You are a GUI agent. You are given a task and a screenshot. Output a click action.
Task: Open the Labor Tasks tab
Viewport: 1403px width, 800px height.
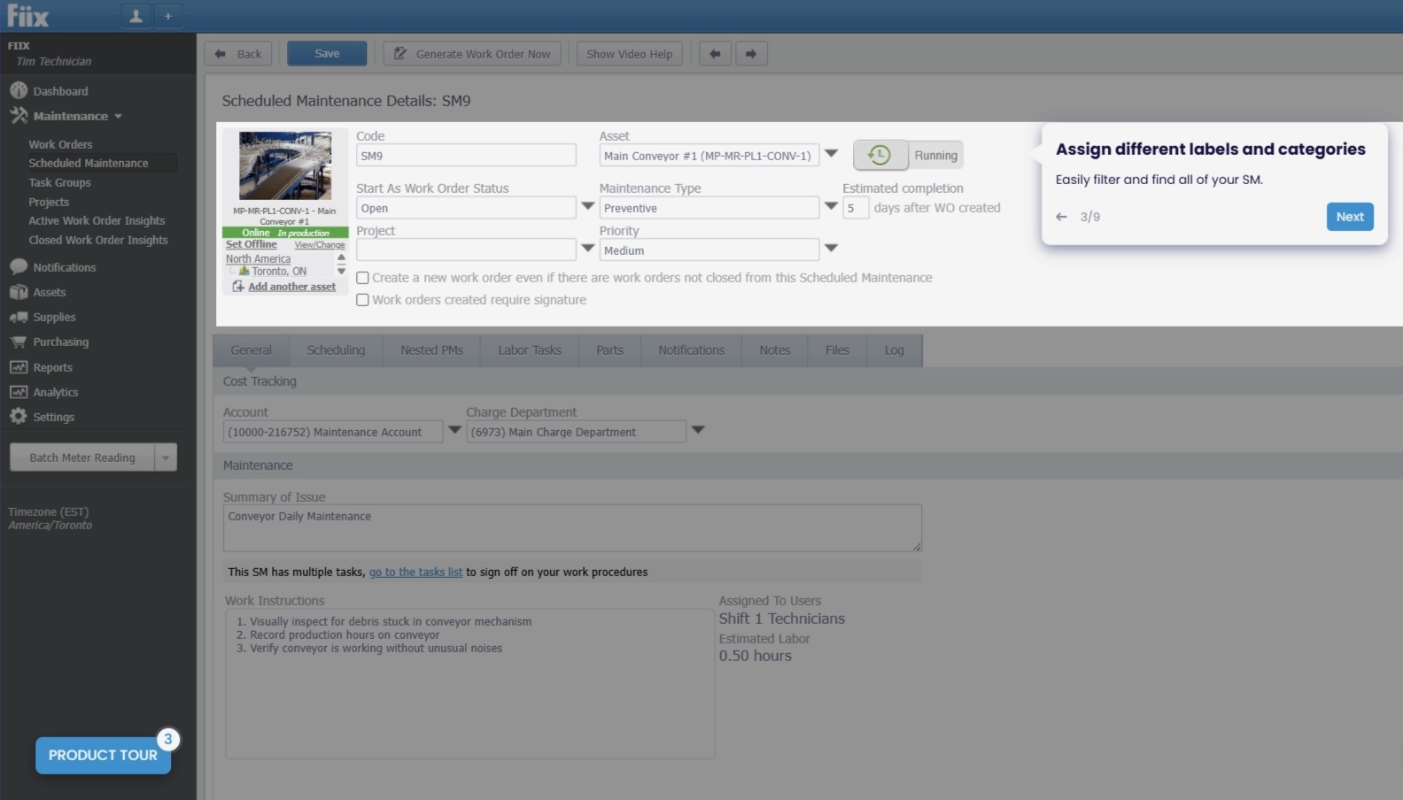pos(529,350)
